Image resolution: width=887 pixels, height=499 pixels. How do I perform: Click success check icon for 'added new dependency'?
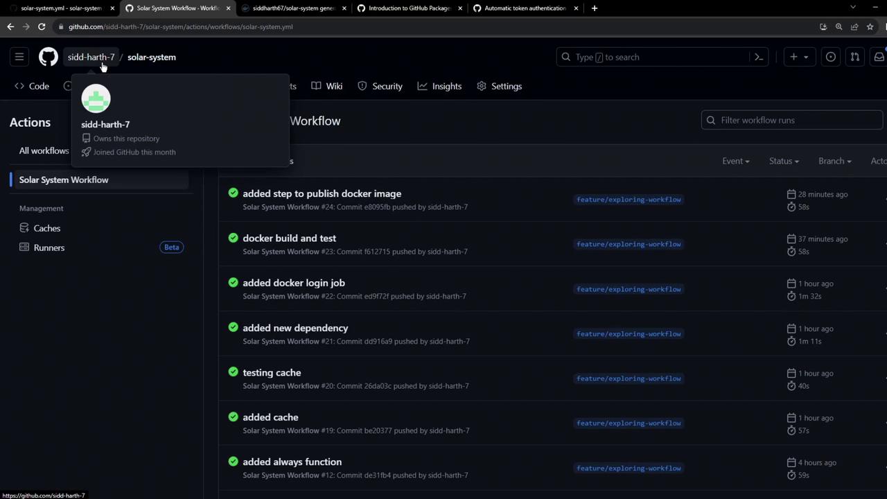(x=233, y=327)
